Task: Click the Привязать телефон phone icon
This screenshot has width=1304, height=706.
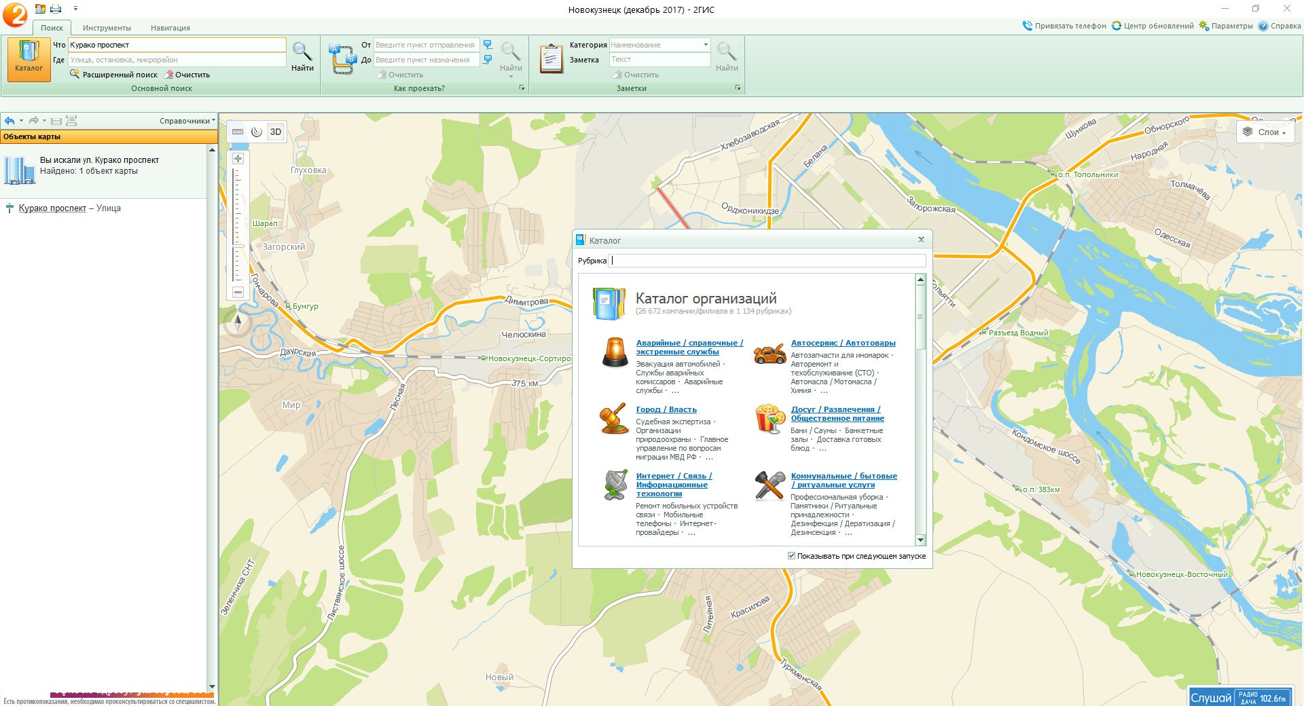Action: [x=1028, y=26]
